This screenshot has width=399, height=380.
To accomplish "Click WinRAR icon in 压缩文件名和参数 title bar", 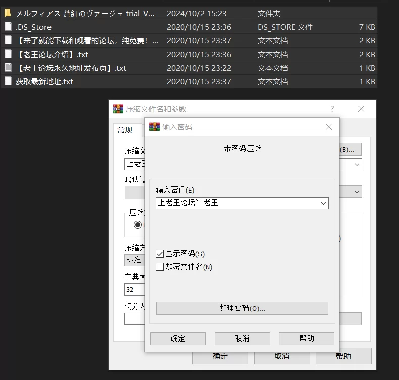I will 118,109.
